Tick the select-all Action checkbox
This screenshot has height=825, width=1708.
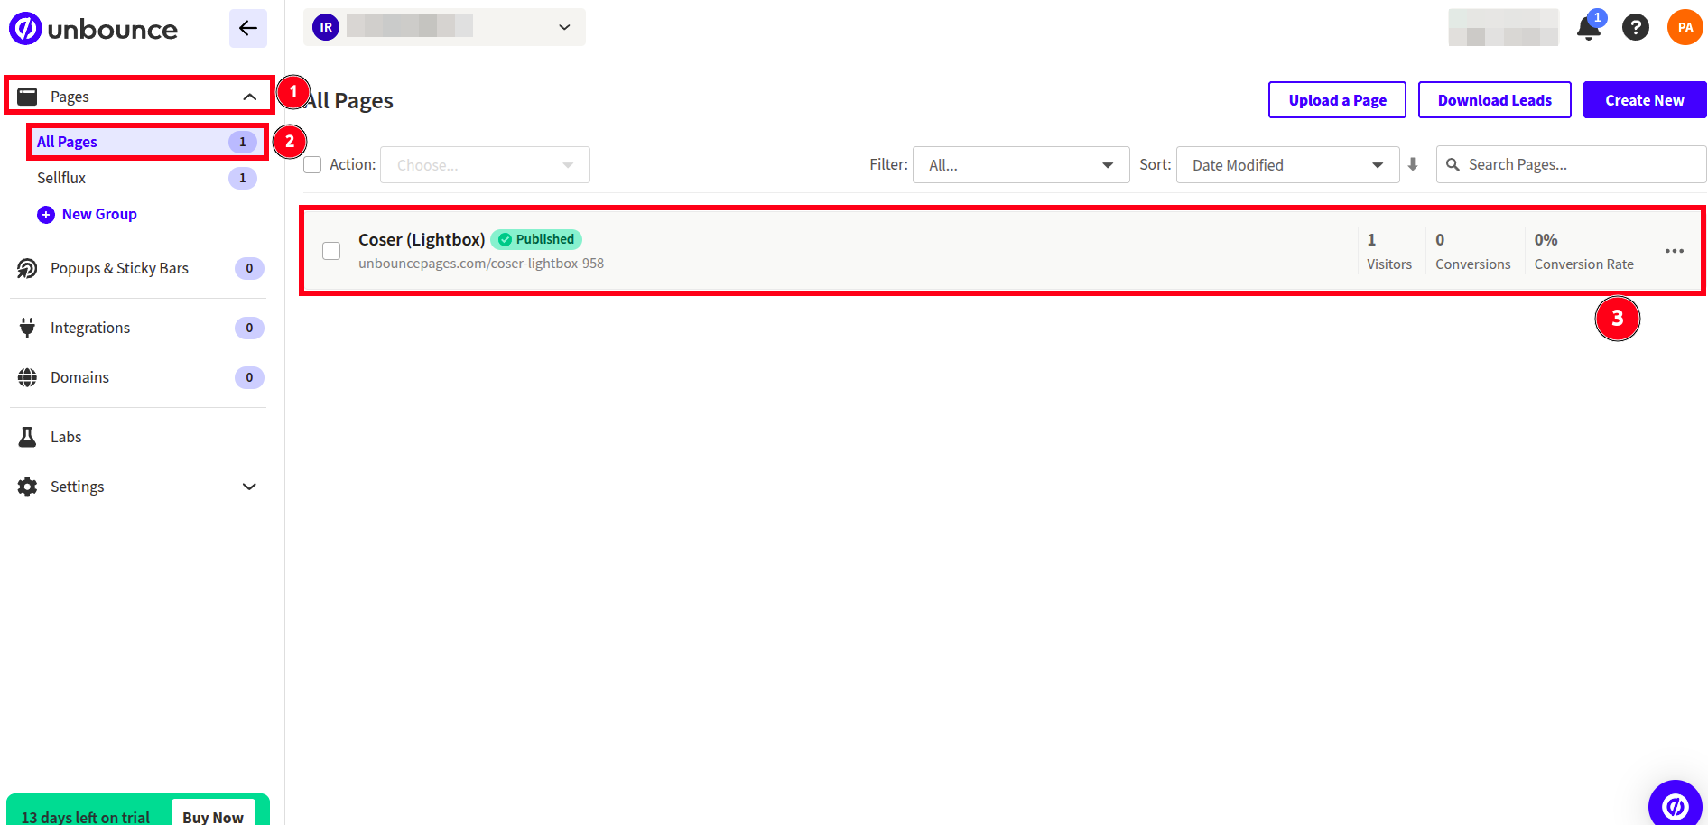pos(312,165)
